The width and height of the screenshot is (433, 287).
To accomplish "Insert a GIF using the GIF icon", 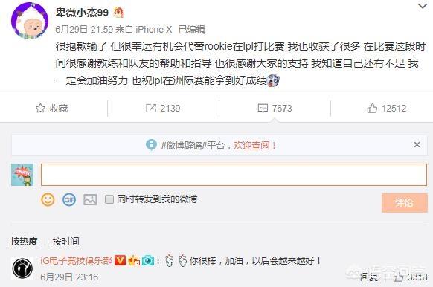I will pos(69,199).
